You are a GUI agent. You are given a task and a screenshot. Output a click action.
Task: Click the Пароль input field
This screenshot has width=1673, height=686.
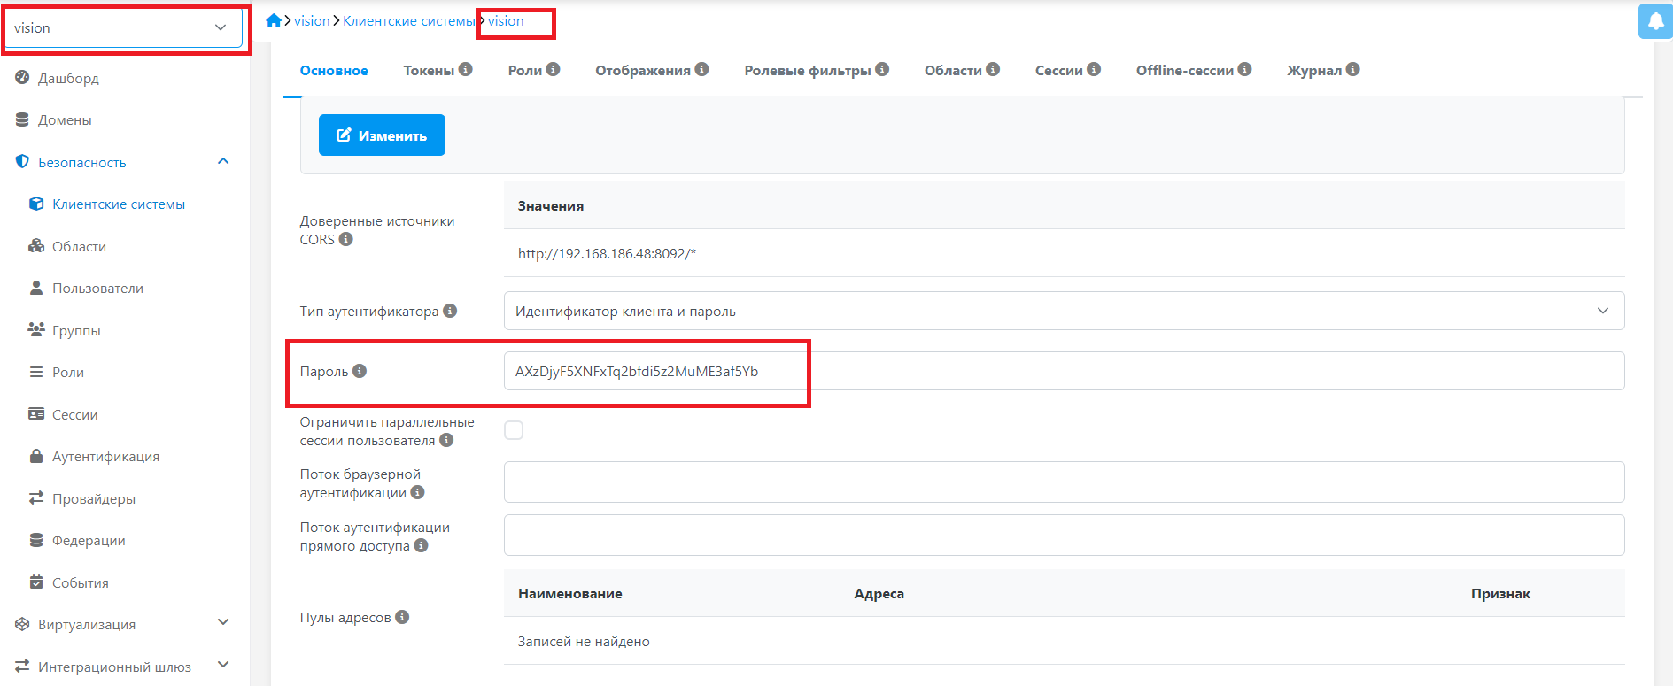click(1063, 371)
